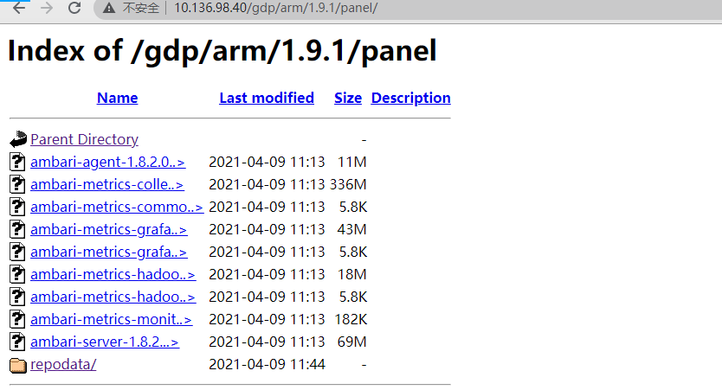Open the 43M ambari-metrics-grafa file link

pyautogui.click(x=109, y=229)
